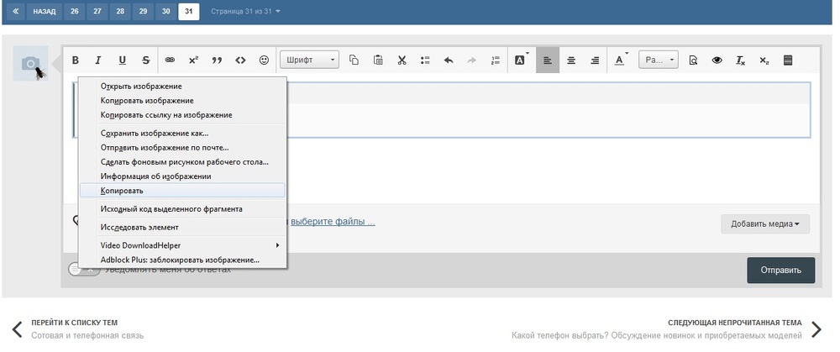Undo the last editor action
840x352 pixels.
click(449, 60)
